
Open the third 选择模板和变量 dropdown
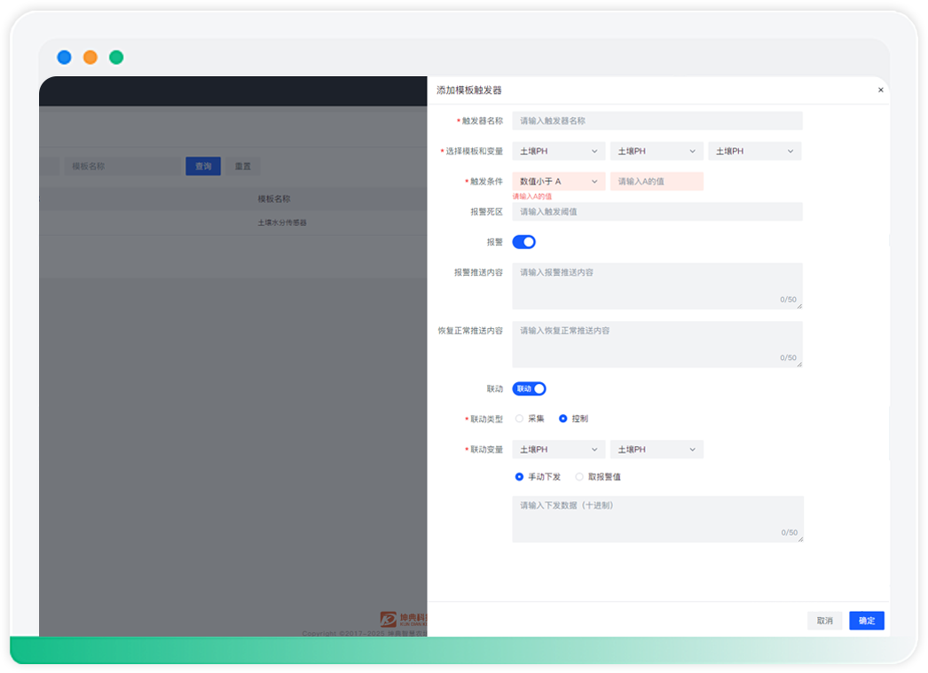[754, 152]
